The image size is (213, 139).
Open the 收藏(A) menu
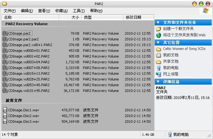click(61, 11)
